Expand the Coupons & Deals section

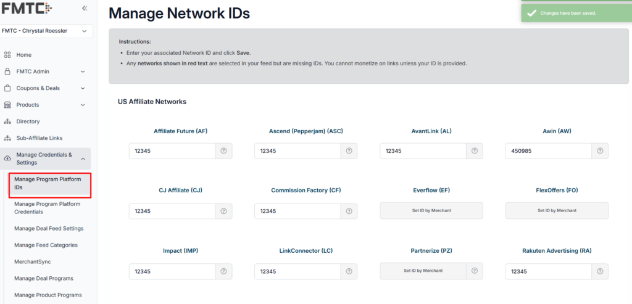[46, 88]
